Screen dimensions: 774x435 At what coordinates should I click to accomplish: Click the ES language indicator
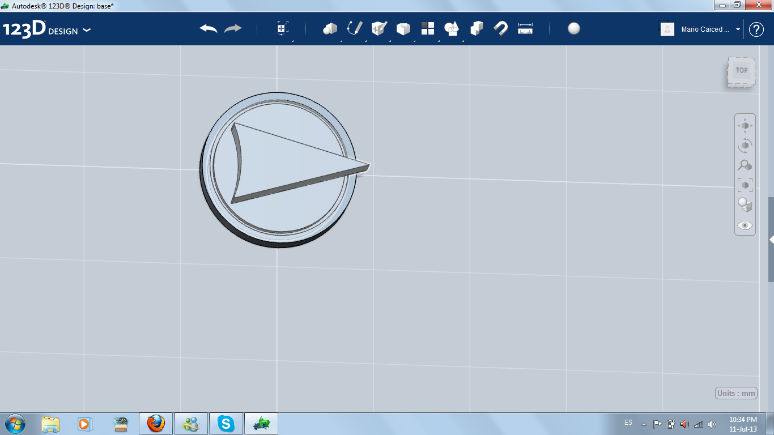point(628,423)
